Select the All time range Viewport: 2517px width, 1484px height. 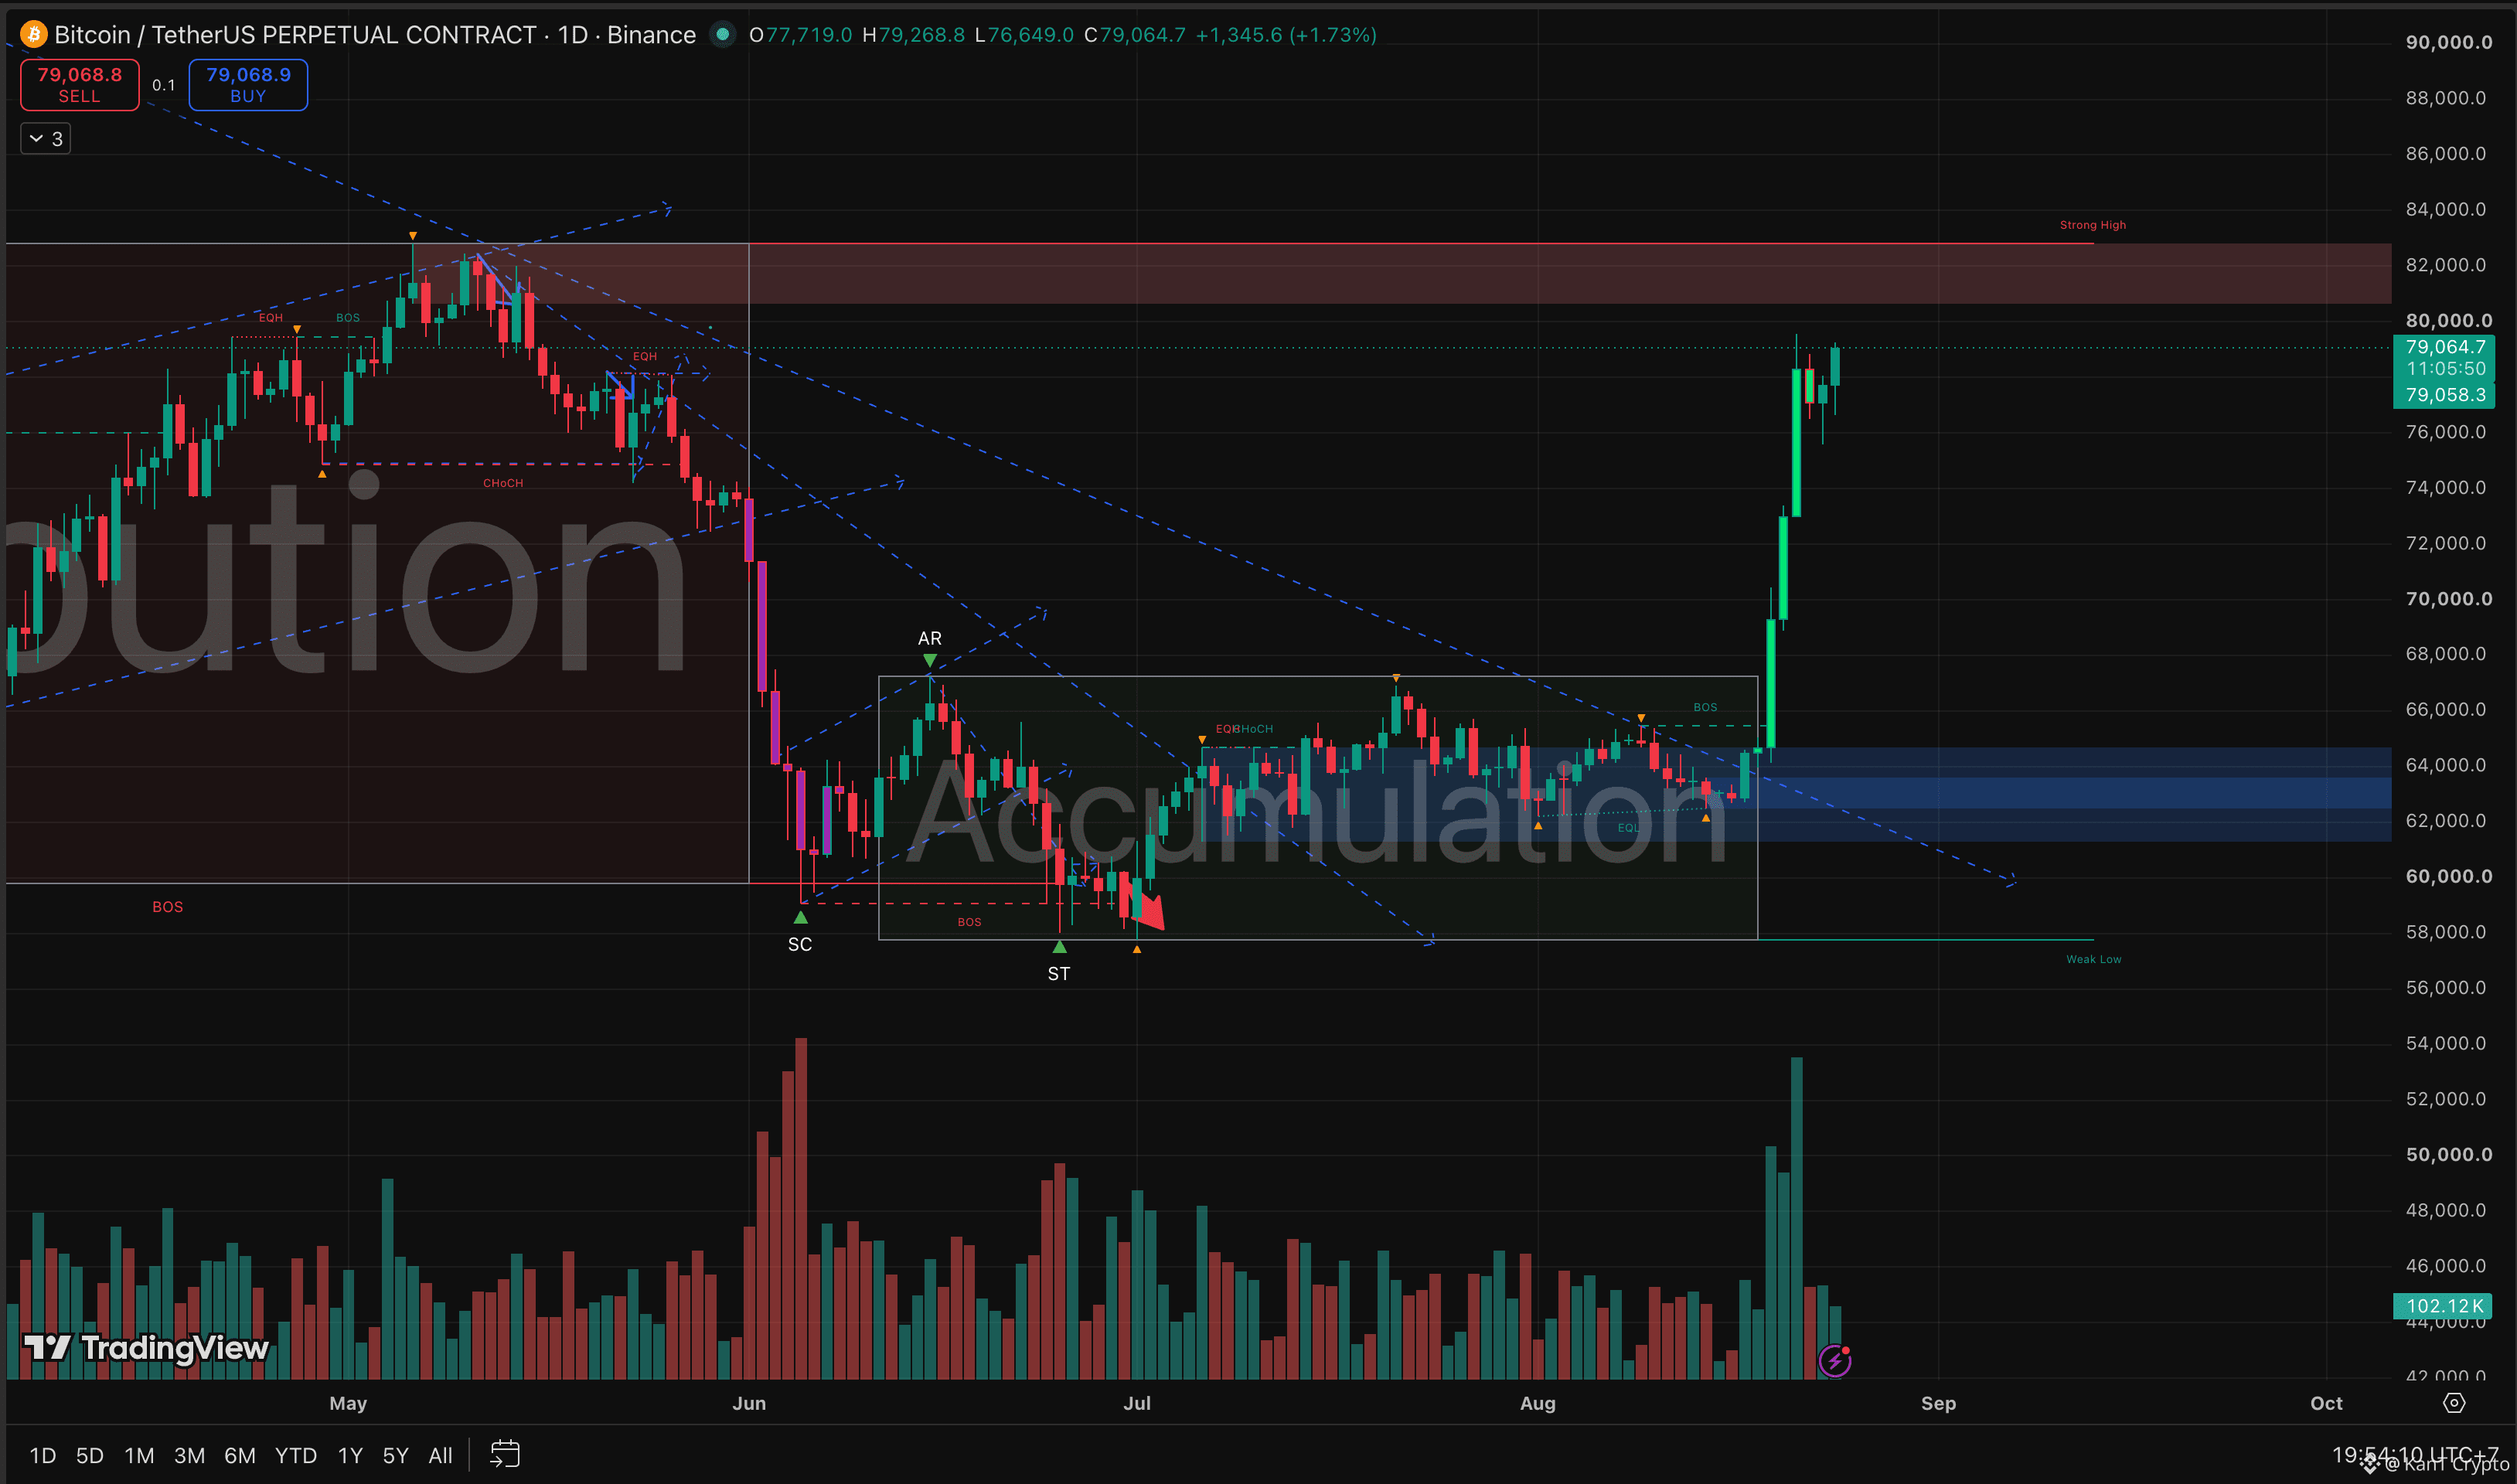[x=441, y=1455]
